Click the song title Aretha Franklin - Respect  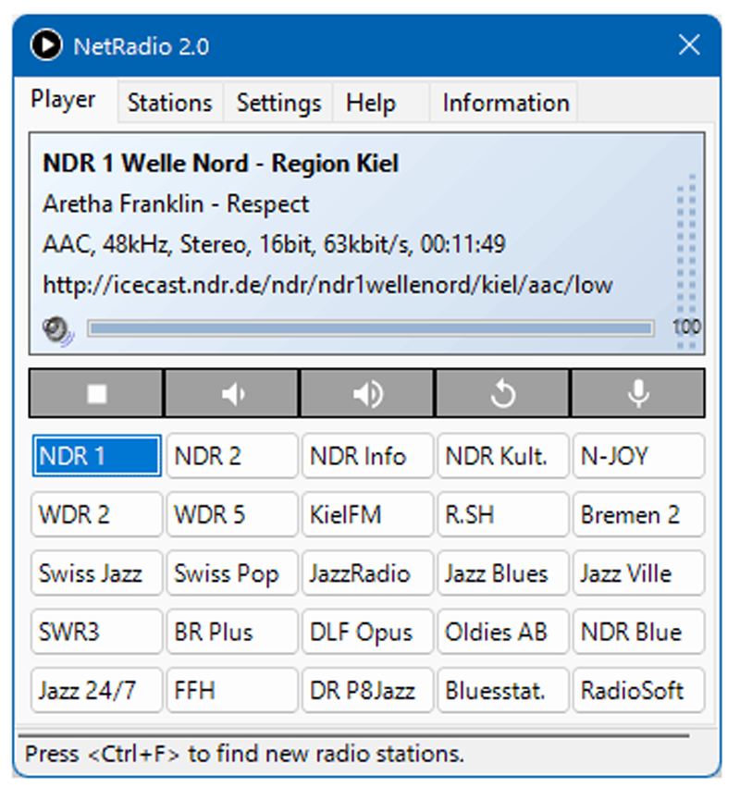click(176, 204)
